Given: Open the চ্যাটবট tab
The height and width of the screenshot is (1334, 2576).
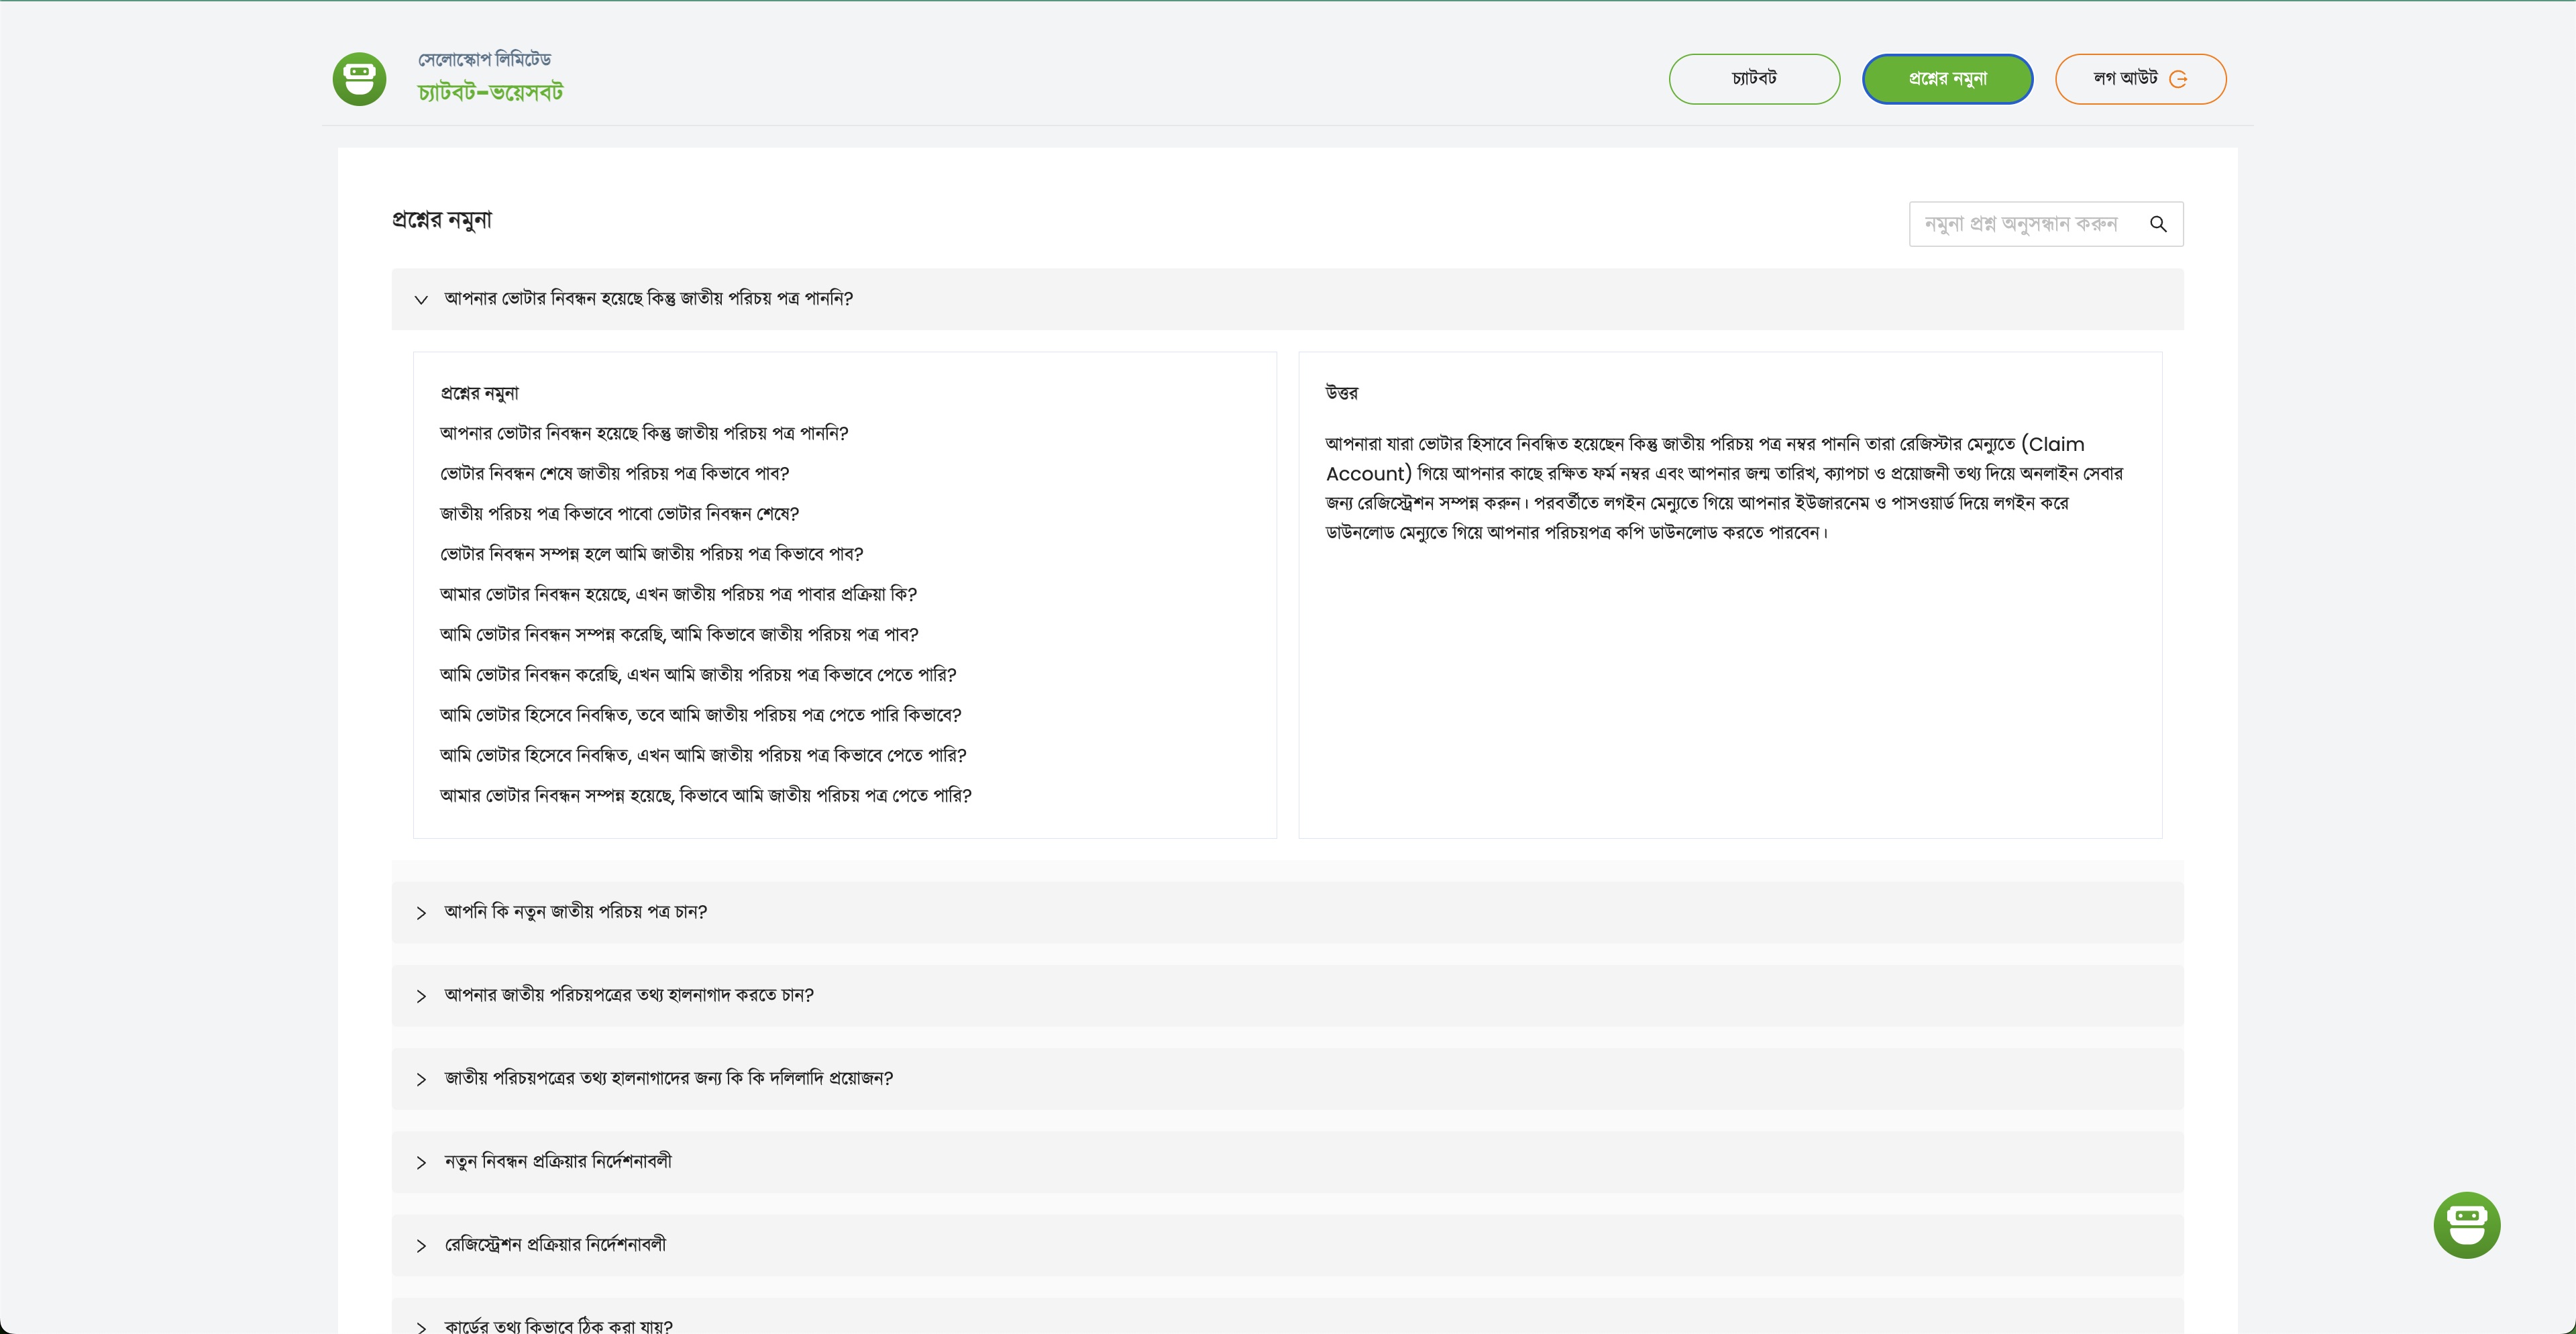Looking at the screenshot, I should (1754, 79).
